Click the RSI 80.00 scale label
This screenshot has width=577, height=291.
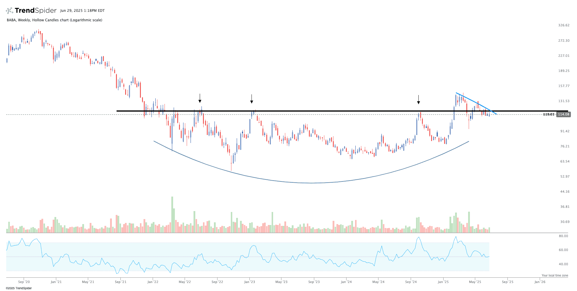point(563,236)
